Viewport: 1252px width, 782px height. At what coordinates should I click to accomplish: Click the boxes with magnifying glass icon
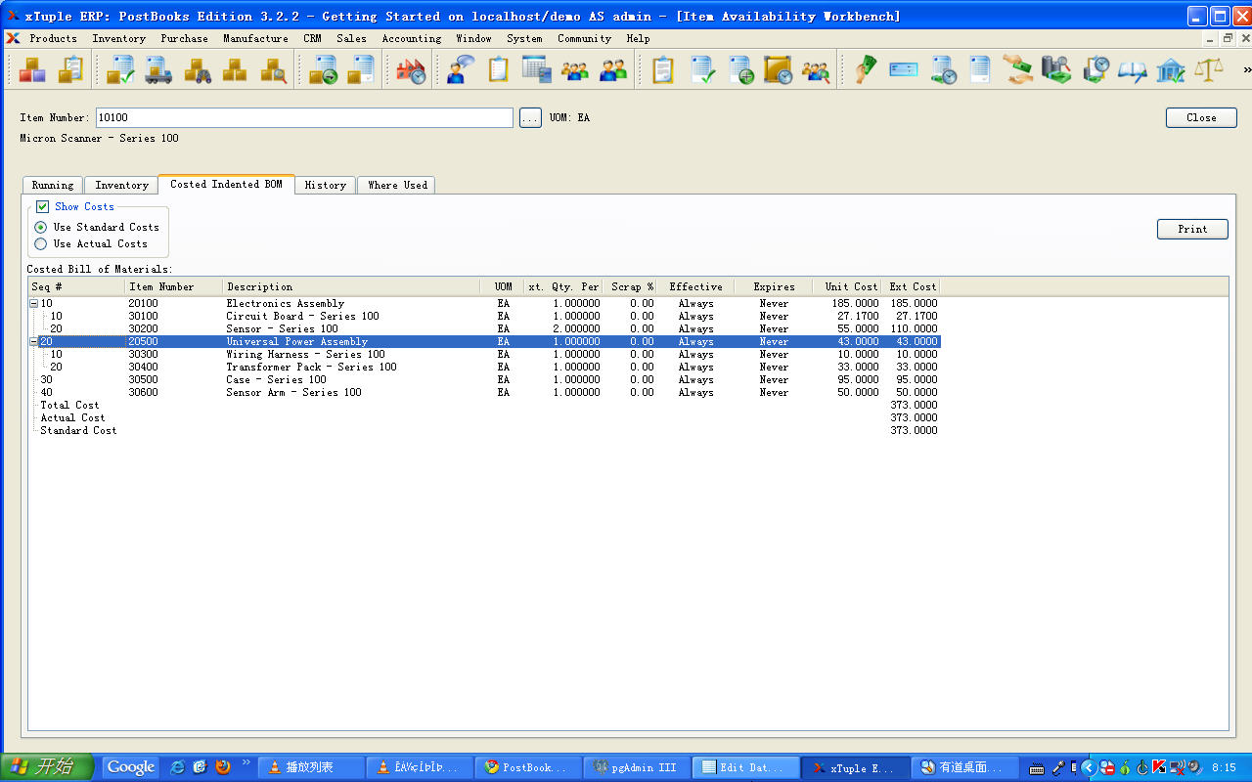pyautogui.click(x=273, y=70)
